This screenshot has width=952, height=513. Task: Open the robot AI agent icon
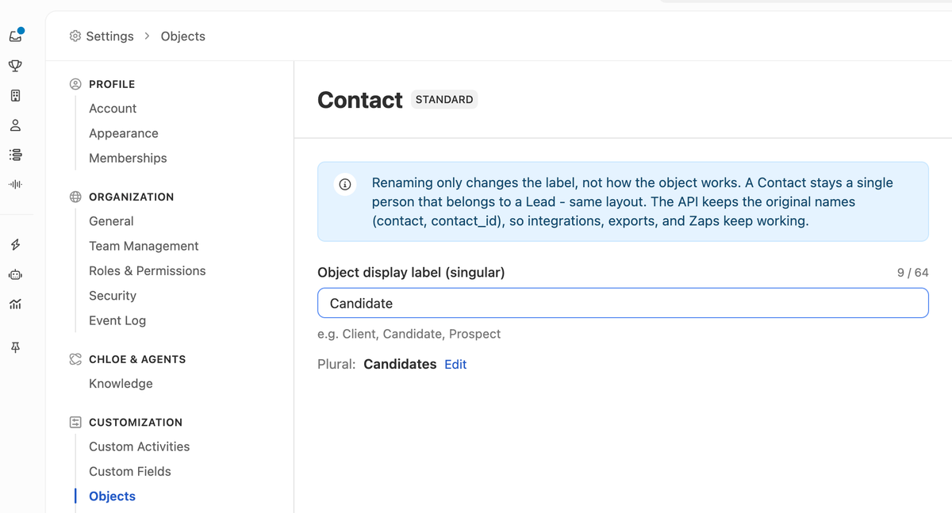pos(15,274)
